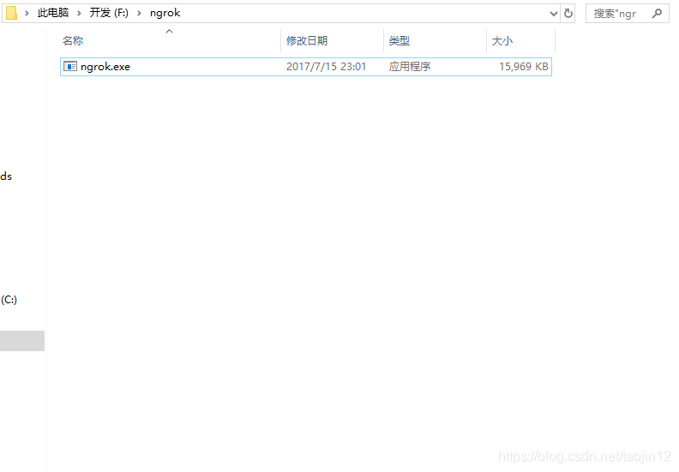Open item ending in 'ds' in sidebar

6,176
